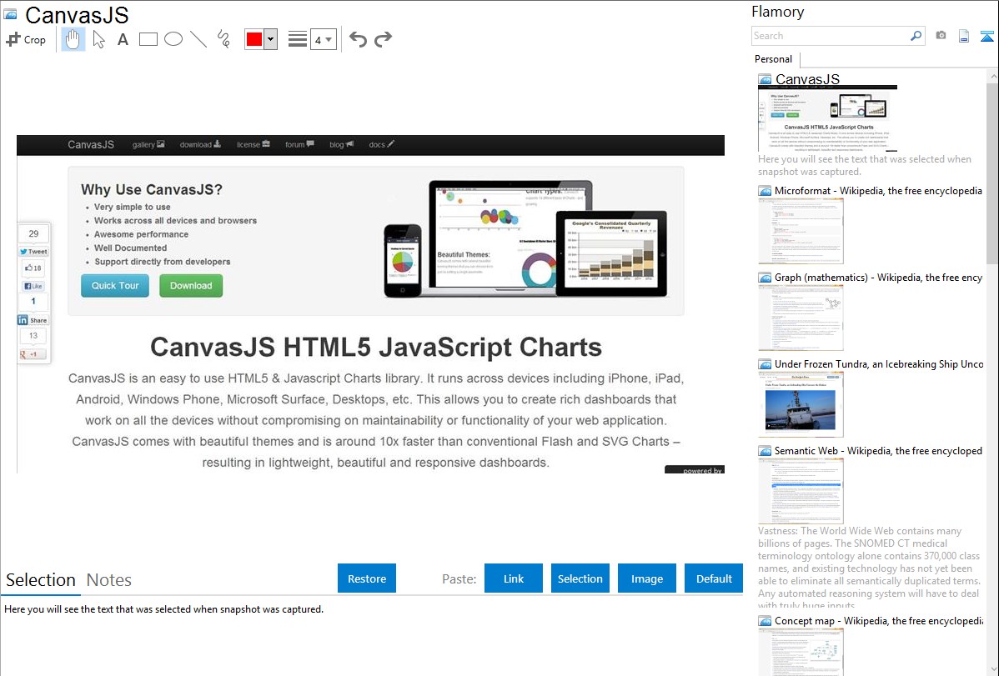The height and width of the screenshot is (676, 999).
Task: Focus the Flamory search field
Action: tap(831, 36)
